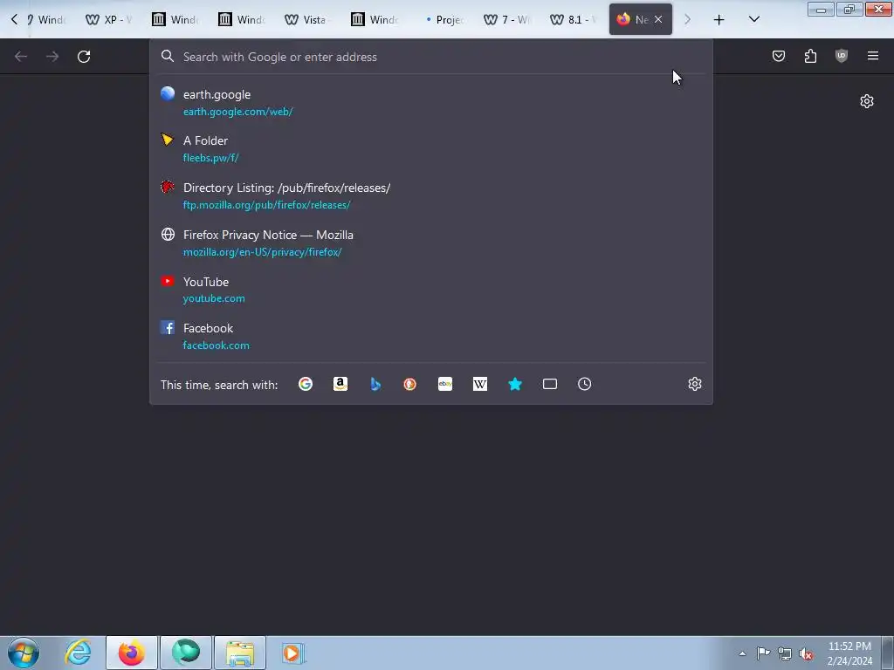Click the Windows Start orb
The width and height of the screenshot is (894, 670).
[24, 653]
